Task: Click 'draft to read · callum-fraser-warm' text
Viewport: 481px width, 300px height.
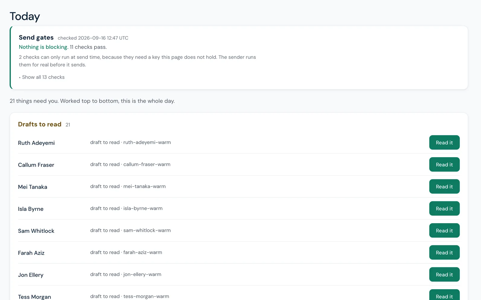Action: point(130,164)
